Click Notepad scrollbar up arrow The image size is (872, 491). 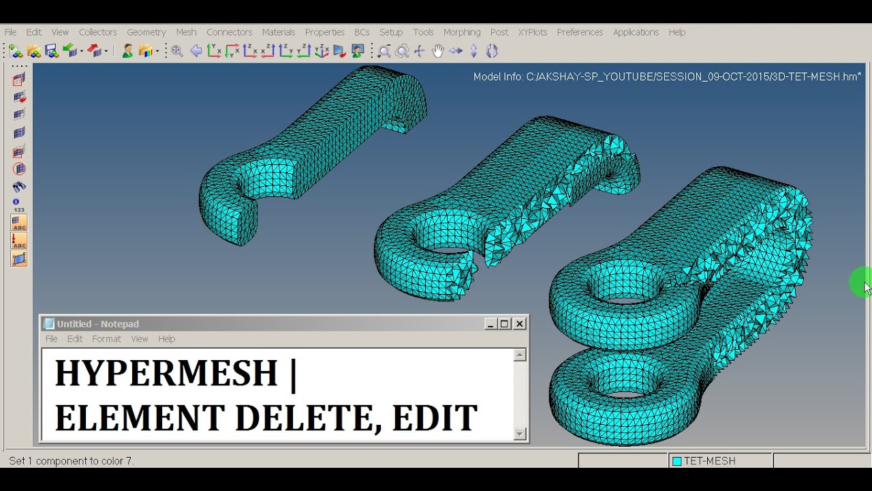tap(520, 355)
